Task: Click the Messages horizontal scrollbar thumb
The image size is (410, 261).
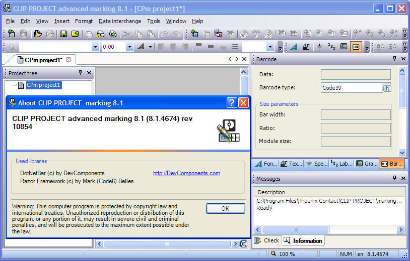Action: tap(296, 230)
